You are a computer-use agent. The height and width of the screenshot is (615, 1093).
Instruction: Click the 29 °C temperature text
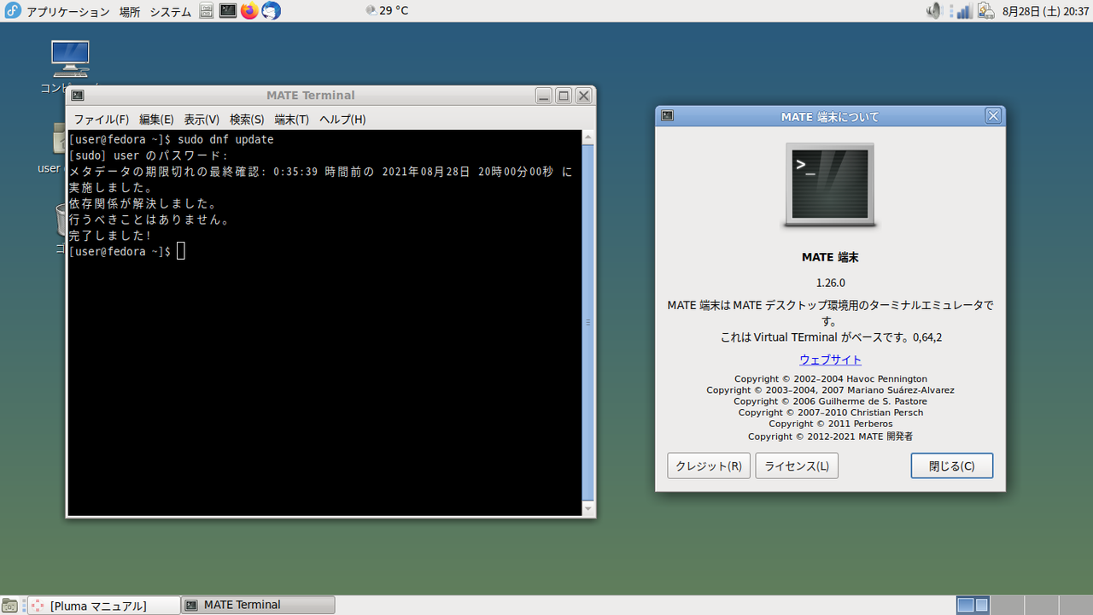(394, 12)
